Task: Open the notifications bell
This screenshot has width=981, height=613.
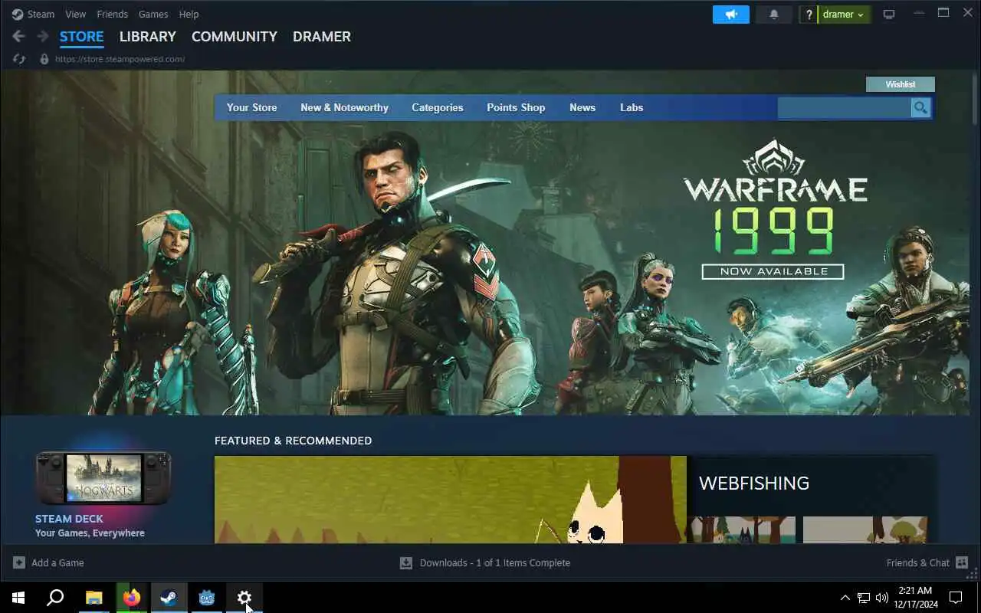Action: click(x=774, y=15)
